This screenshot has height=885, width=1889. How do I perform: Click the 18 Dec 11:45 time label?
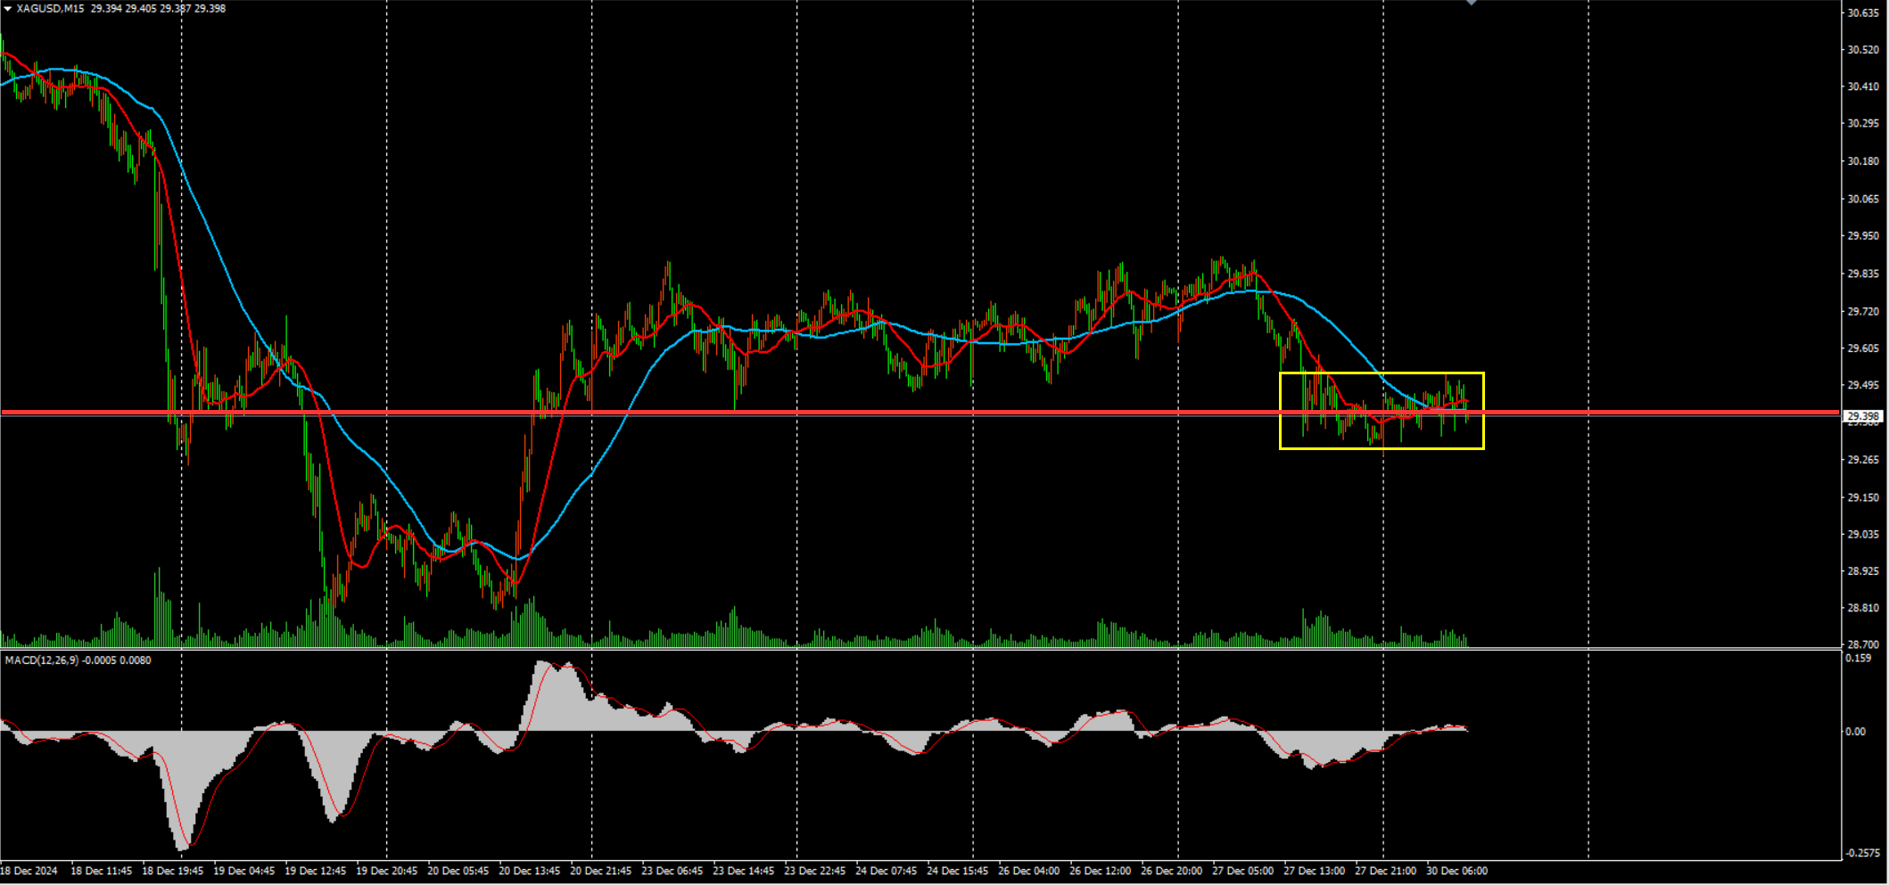pyautogui.click(x=101, y=872)
